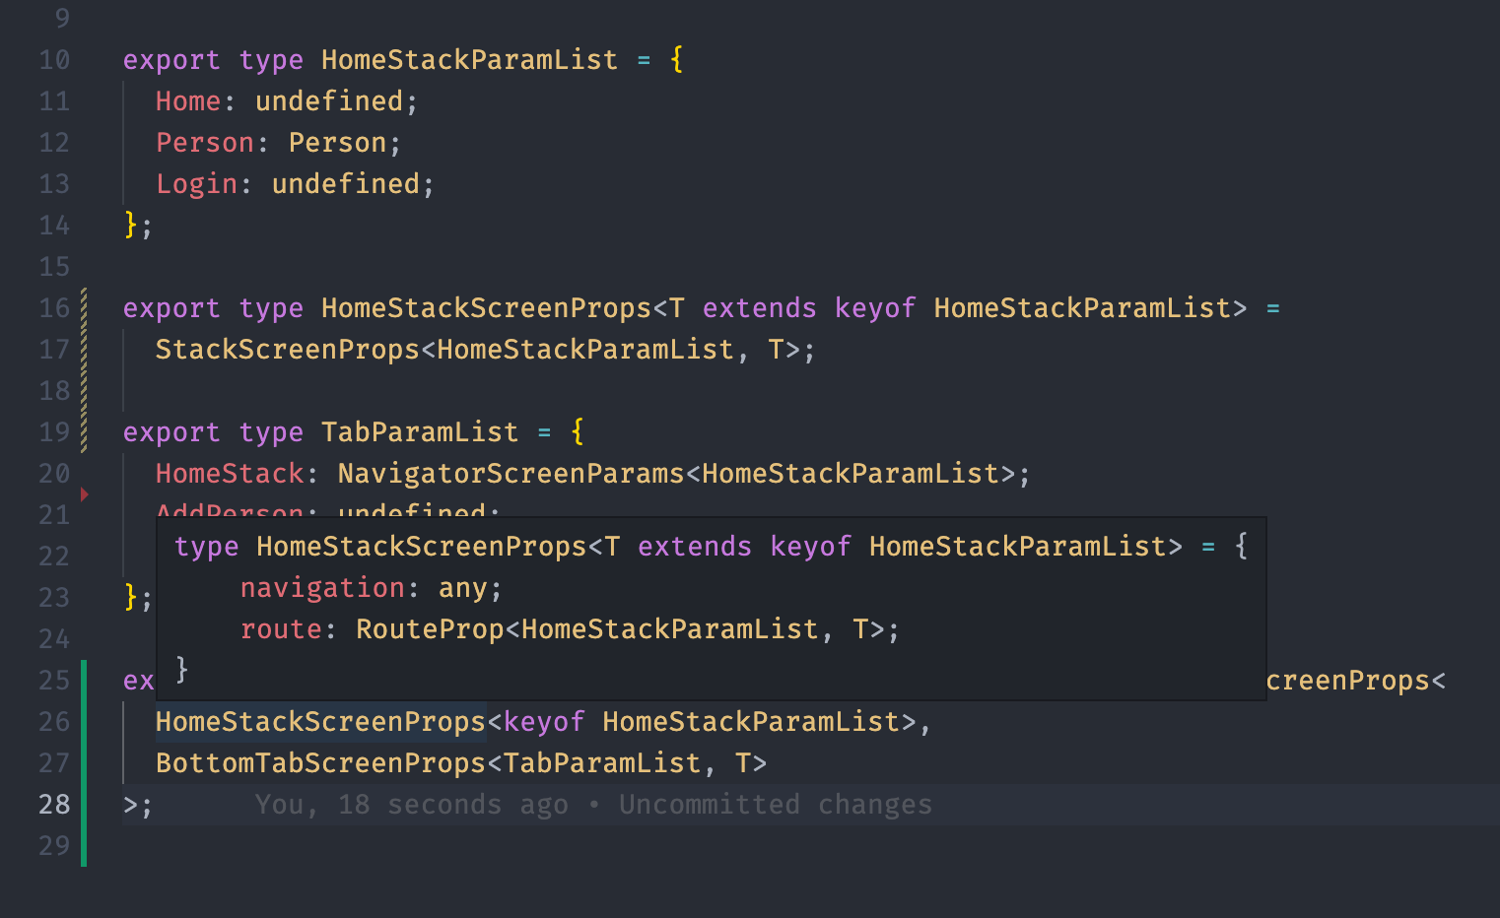Click 'keyof' keyword on line 16
This screenshot has height=918, width=1500.
click(x=875, y=308)
